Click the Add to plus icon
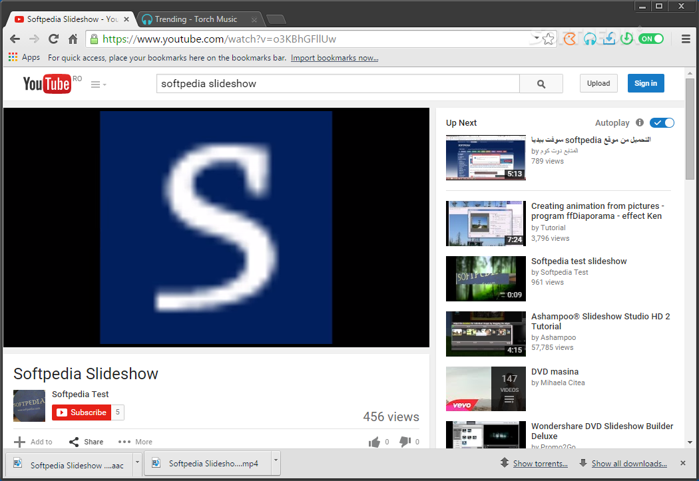 (19, 442)
